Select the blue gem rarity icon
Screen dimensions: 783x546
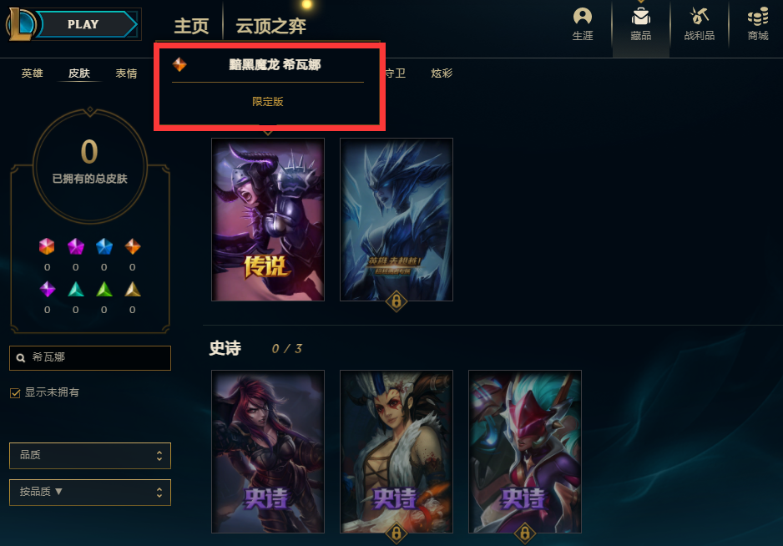pyautogui.click(x=104, y=246)
